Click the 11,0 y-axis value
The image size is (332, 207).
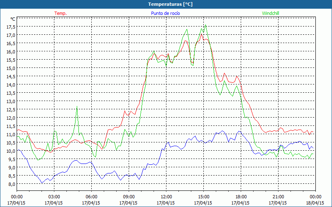[11, 134]
